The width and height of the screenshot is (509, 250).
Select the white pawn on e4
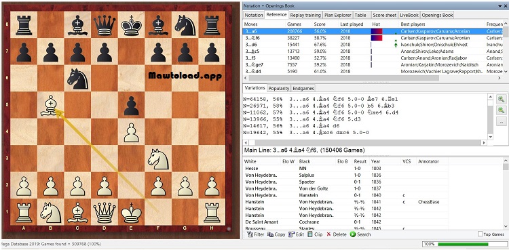click(x=131, y=132)
